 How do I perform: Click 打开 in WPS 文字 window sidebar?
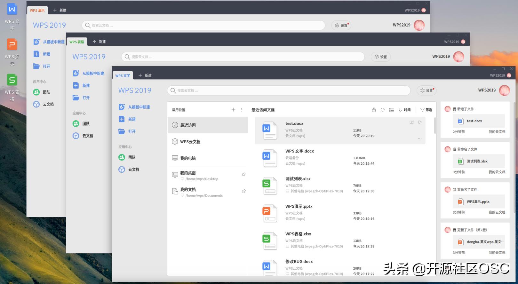(x=127, y=131)
